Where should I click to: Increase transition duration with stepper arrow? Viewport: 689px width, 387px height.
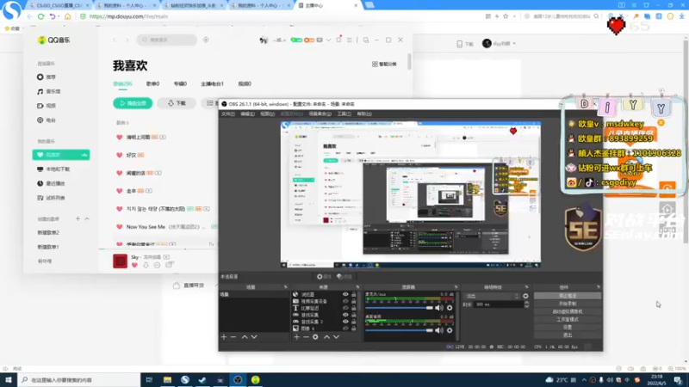click(526, 303)
